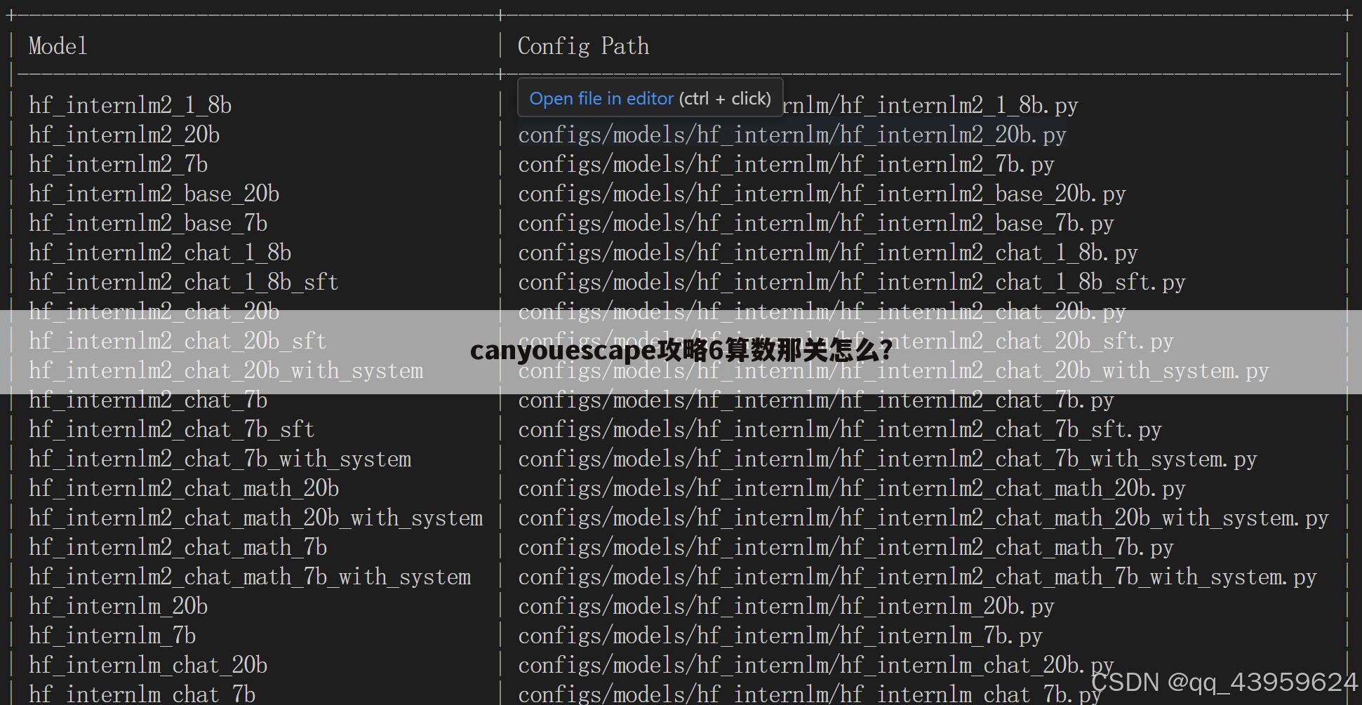Open config path ending hf_internlm2_base_20b.py
Screen dimensions: 1362x705
click(x=822, y=194)
